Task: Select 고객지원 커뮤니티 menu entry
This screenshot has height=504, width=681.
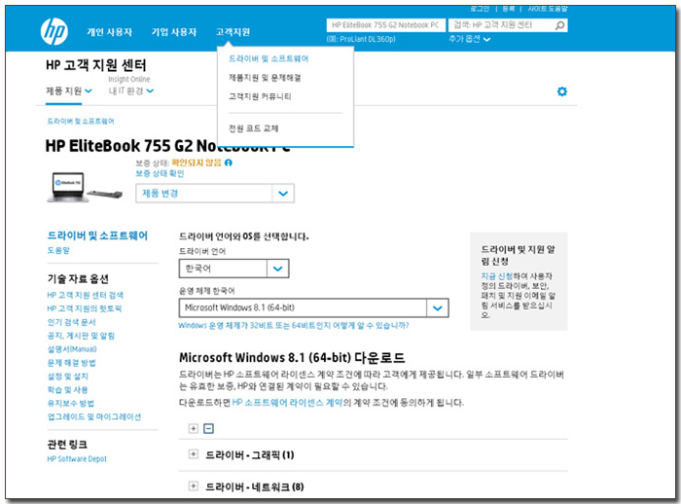Action: 260,96
